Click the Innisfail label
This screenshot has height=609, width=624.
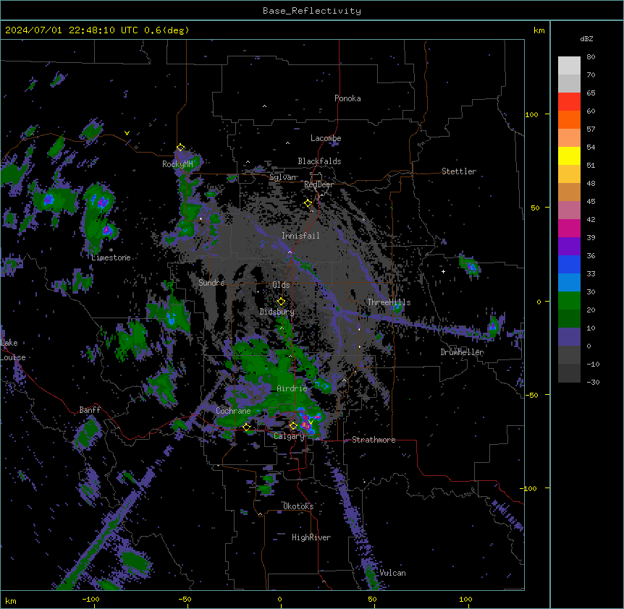[300, 236]
